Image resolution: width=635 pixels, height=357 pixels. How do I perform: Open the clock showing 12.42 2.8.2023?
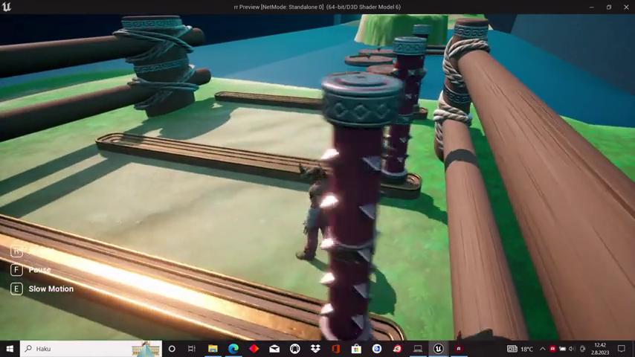click(x=600, y=349)
